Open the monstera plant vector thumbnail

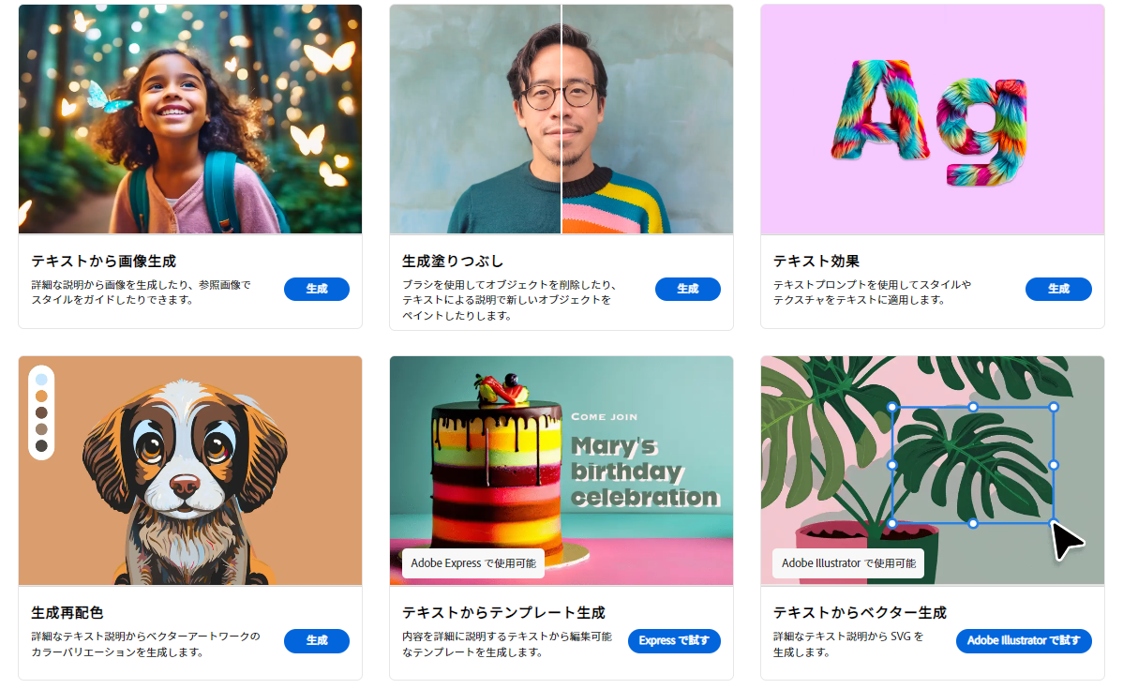pyautogui.click(x=933, y=471)
